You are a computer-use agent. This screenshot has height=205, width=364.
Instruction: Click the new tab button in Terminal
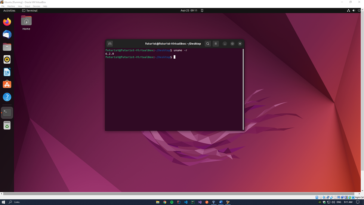(110, 44)
